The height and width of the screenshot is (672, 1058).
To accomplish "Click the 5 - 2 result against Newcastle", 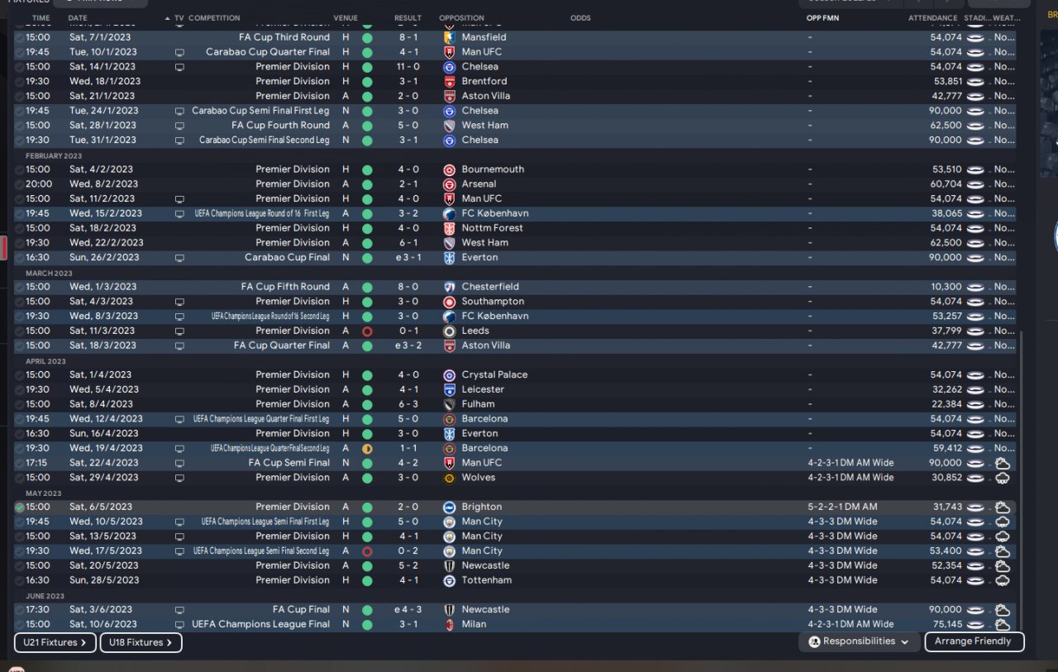I will pos(407,566).
